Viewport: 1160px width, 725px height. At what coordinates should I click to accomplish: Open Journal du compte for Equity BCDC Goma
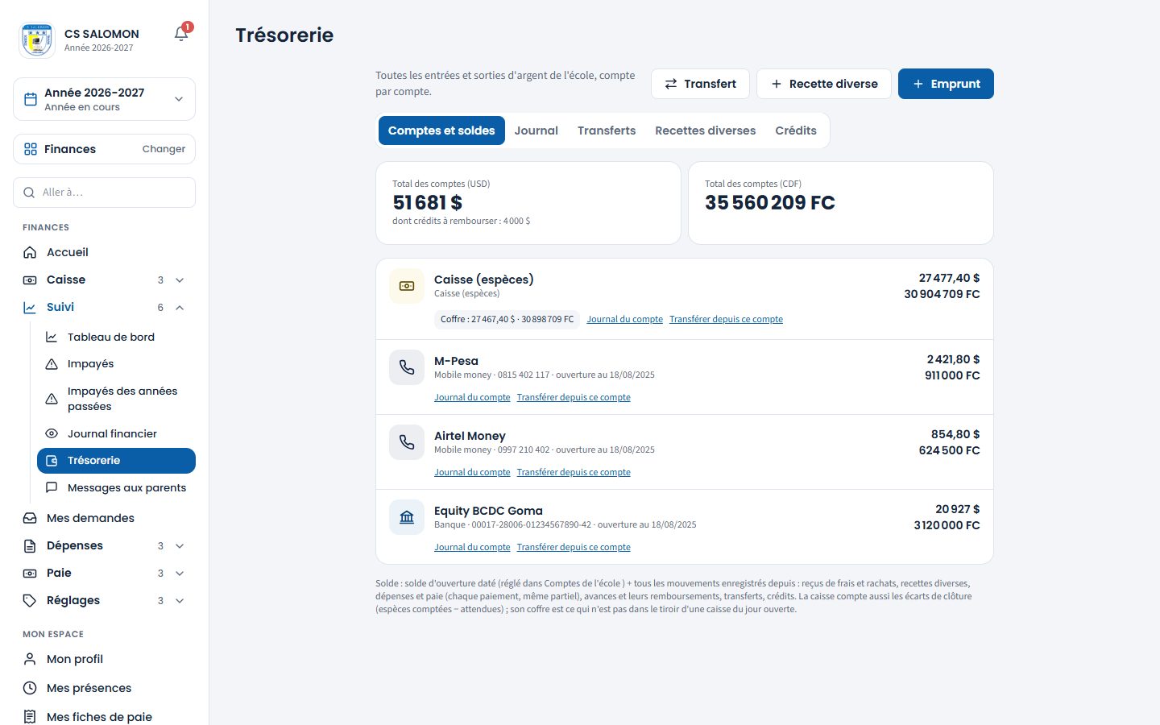(x=472, y=547)
